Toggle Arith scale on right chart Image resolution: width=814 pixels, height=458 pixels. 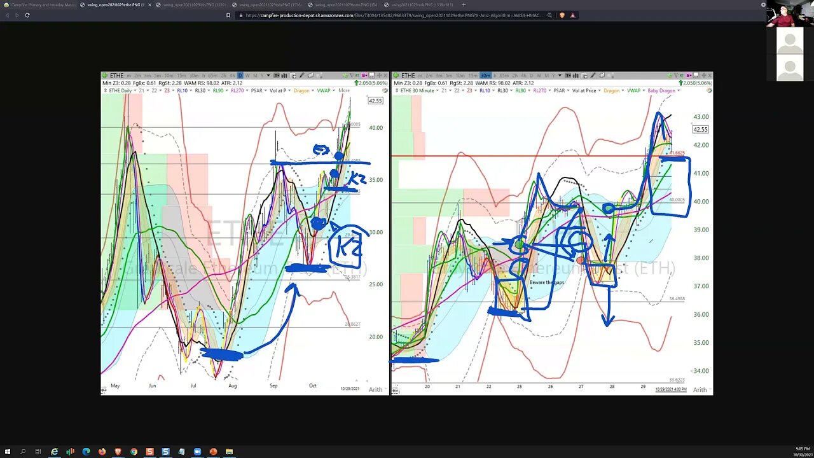700,389
